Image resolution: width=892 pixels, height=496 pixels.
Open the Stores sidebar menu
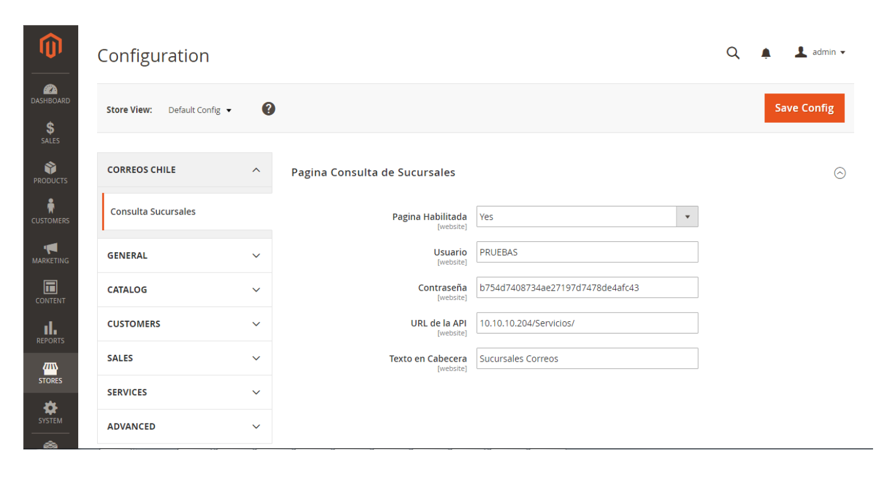pos(51,373)
